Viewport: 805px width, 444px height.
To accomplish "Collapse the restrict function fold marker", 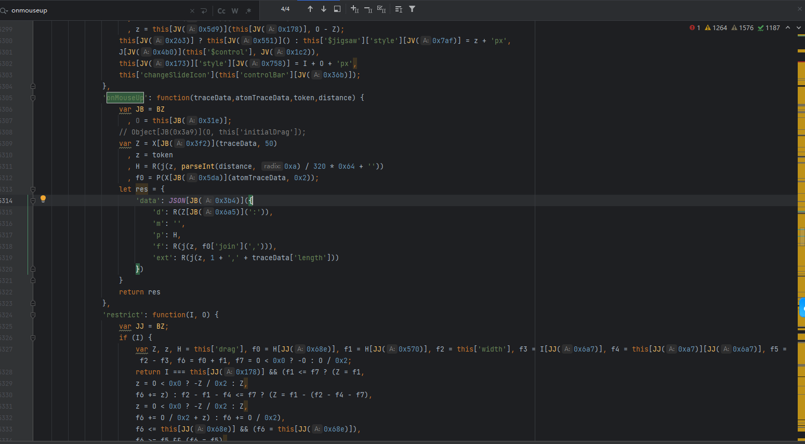I will pyautogui.click(x=33, y=315).
